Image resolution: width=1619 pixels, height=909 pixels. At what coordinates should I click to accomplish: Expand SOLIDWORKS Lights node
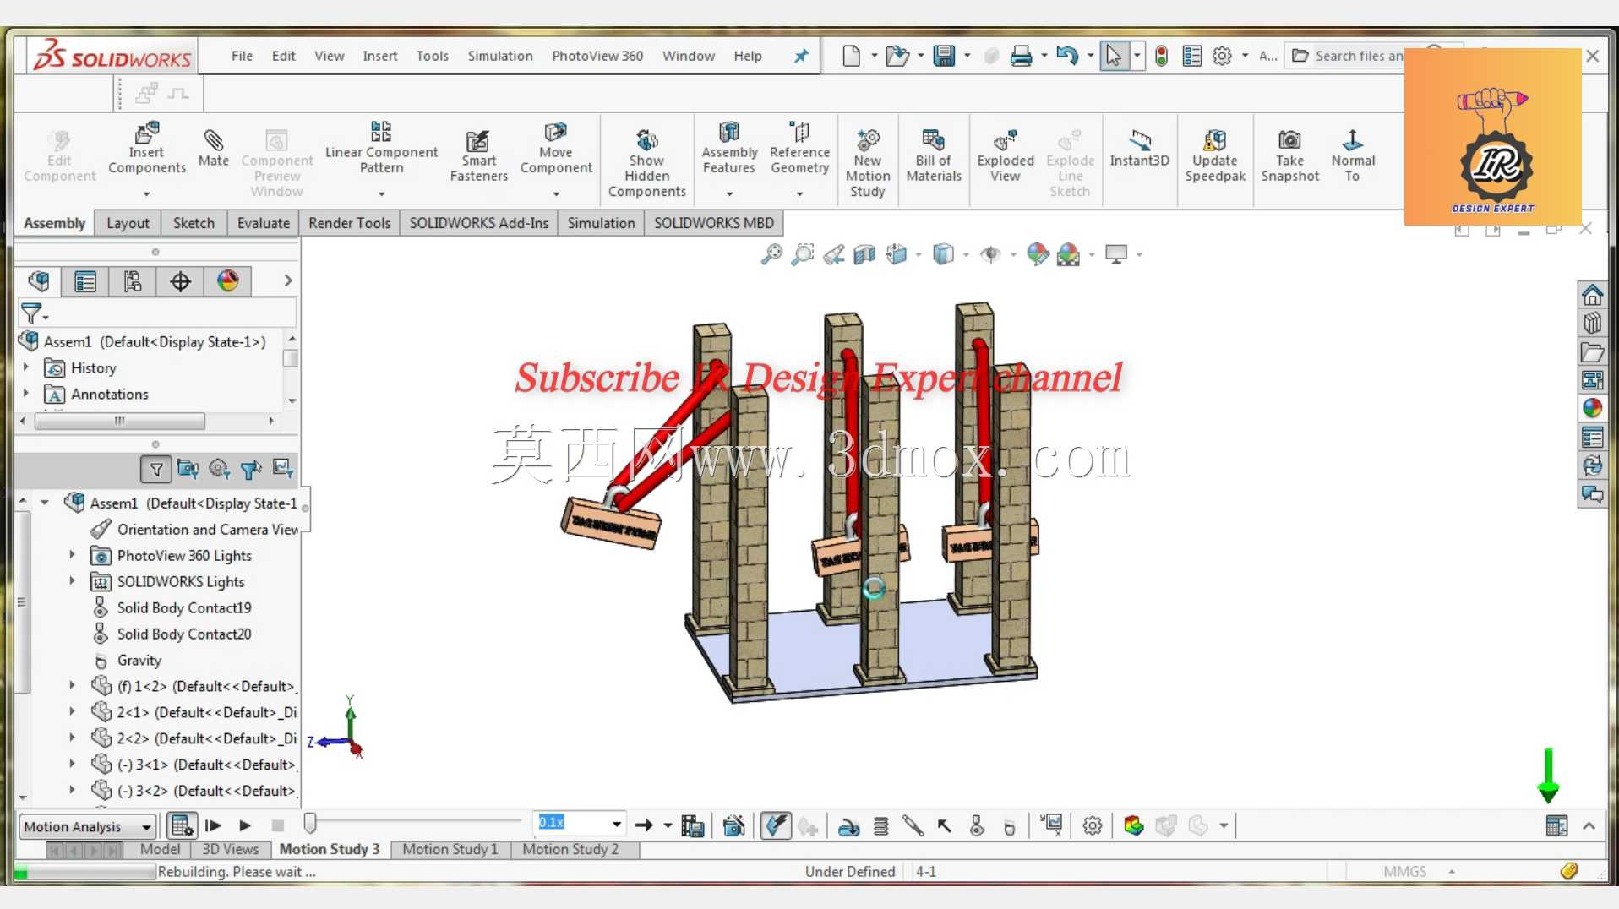coord(72,581)
